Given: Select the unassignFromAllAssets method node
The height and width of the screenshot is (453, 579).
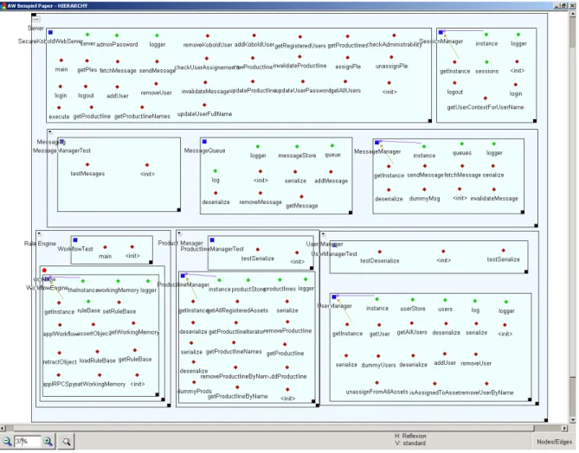Looking at the screenshot, I should [x=376, y=382].
